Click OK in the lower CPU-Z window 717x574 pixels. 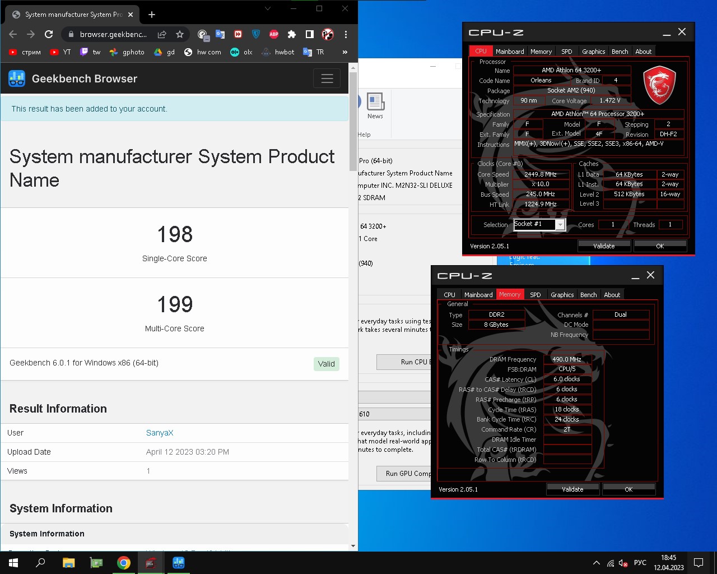click(628, 489)
